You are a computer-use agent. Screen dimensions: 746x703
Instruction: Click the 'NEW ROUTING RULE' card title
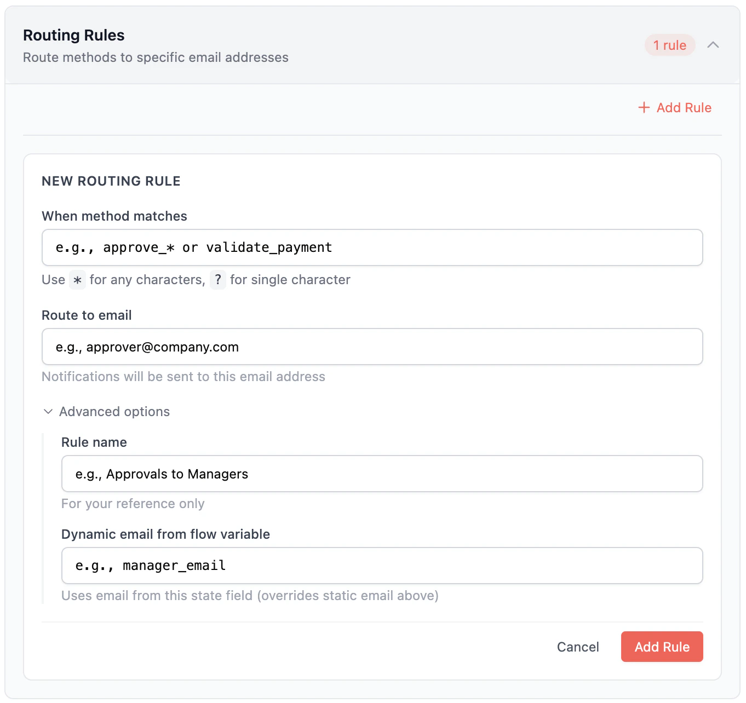tap(111, 181)
